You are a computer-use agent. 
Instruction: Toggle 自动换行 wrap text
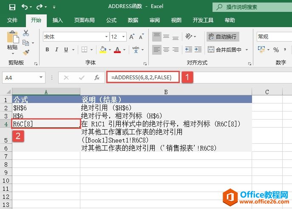[x=223, y=36]
